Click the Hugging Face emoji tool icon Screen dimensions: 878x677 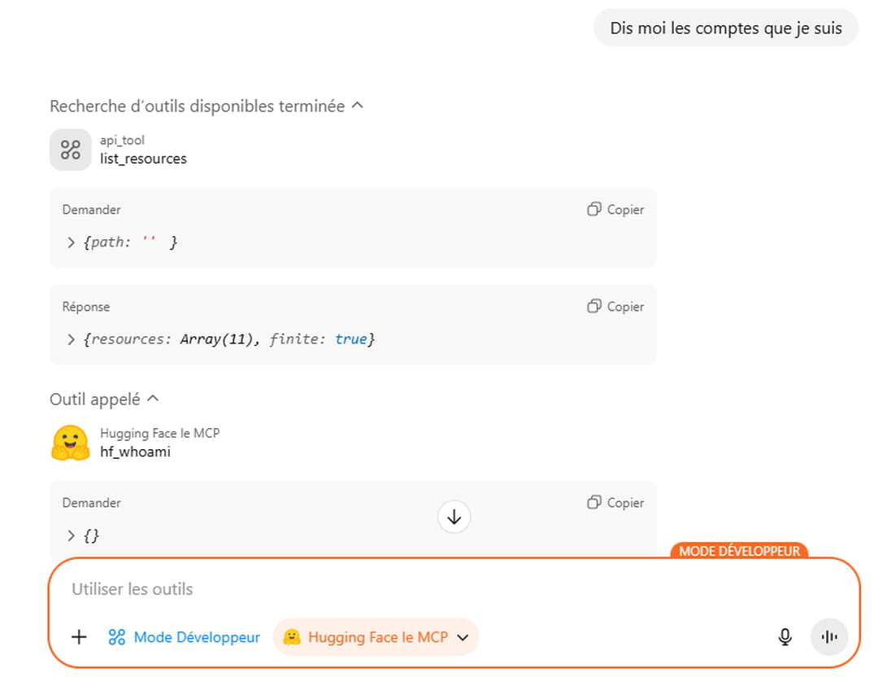pos(71,443)
